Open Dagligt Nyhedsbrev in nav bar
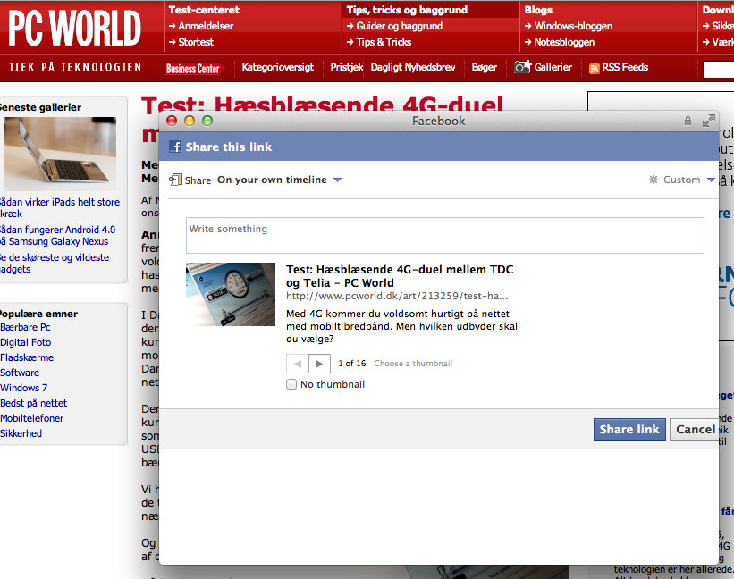 pos(413,67)
